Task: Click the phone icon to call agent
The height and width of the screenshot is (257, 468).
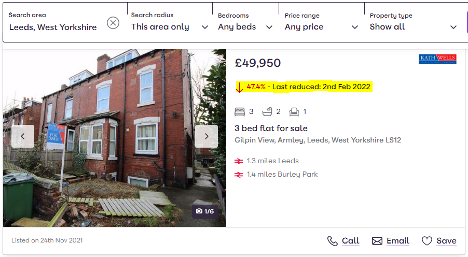Action: (x=333, y=241)
